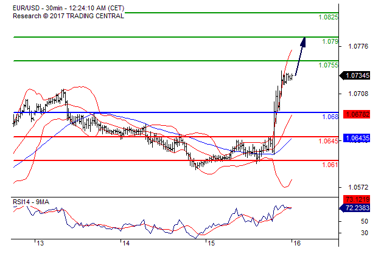Select the 1.079 resistance level label
The width and height of the screenshot is (381, 254).
click(330, 41)
